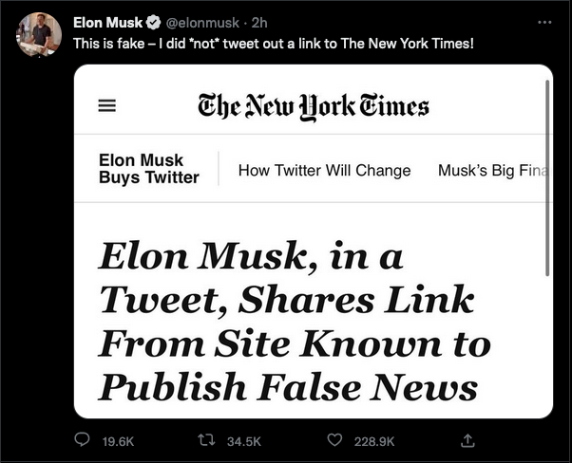Click the blue verified badge

pyautogui.click(x=153, y=23)
